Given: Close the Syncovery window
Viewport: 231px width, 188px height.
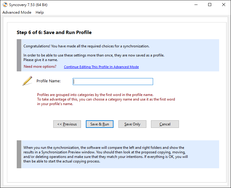Looking at the screenshot, I should point(224,5).
